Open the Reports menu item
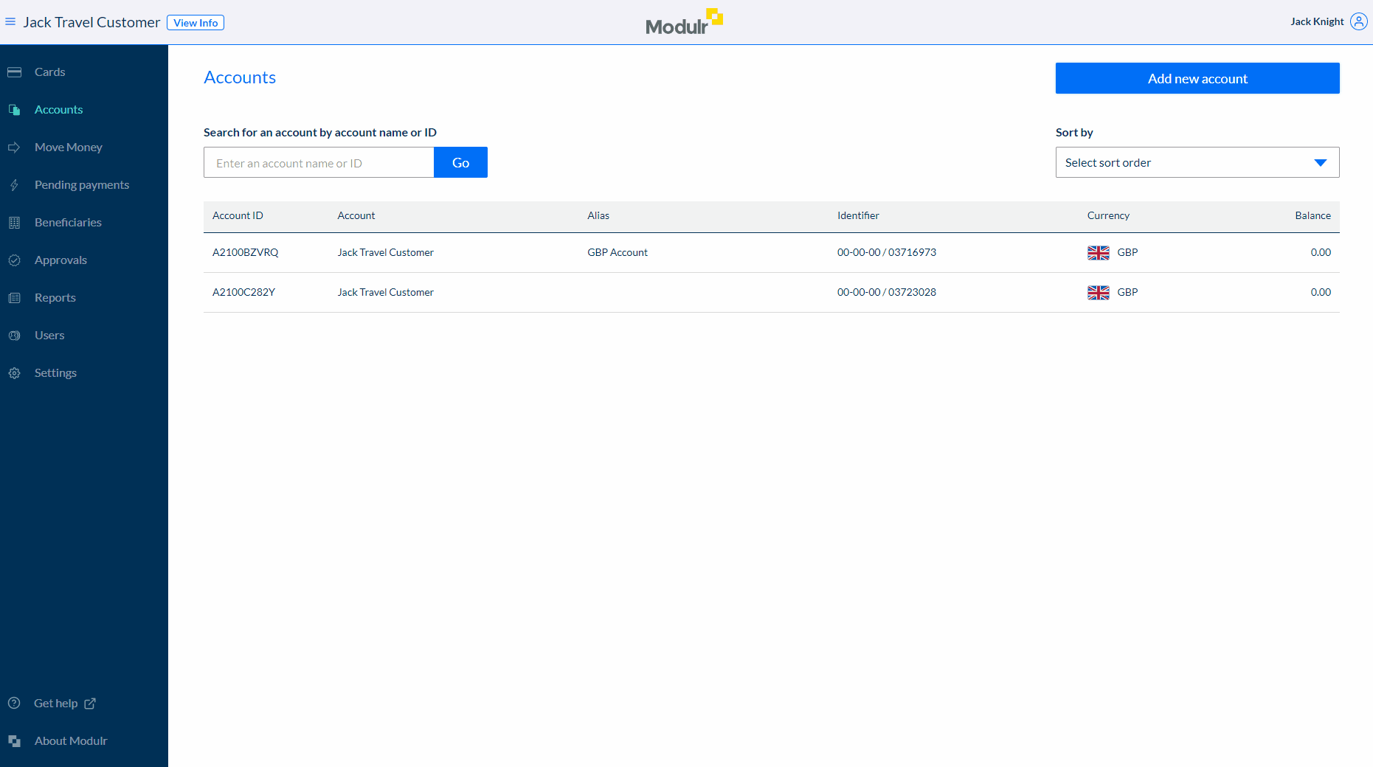This screenshot has width=1373, height=767. click(x=55, y=298)
